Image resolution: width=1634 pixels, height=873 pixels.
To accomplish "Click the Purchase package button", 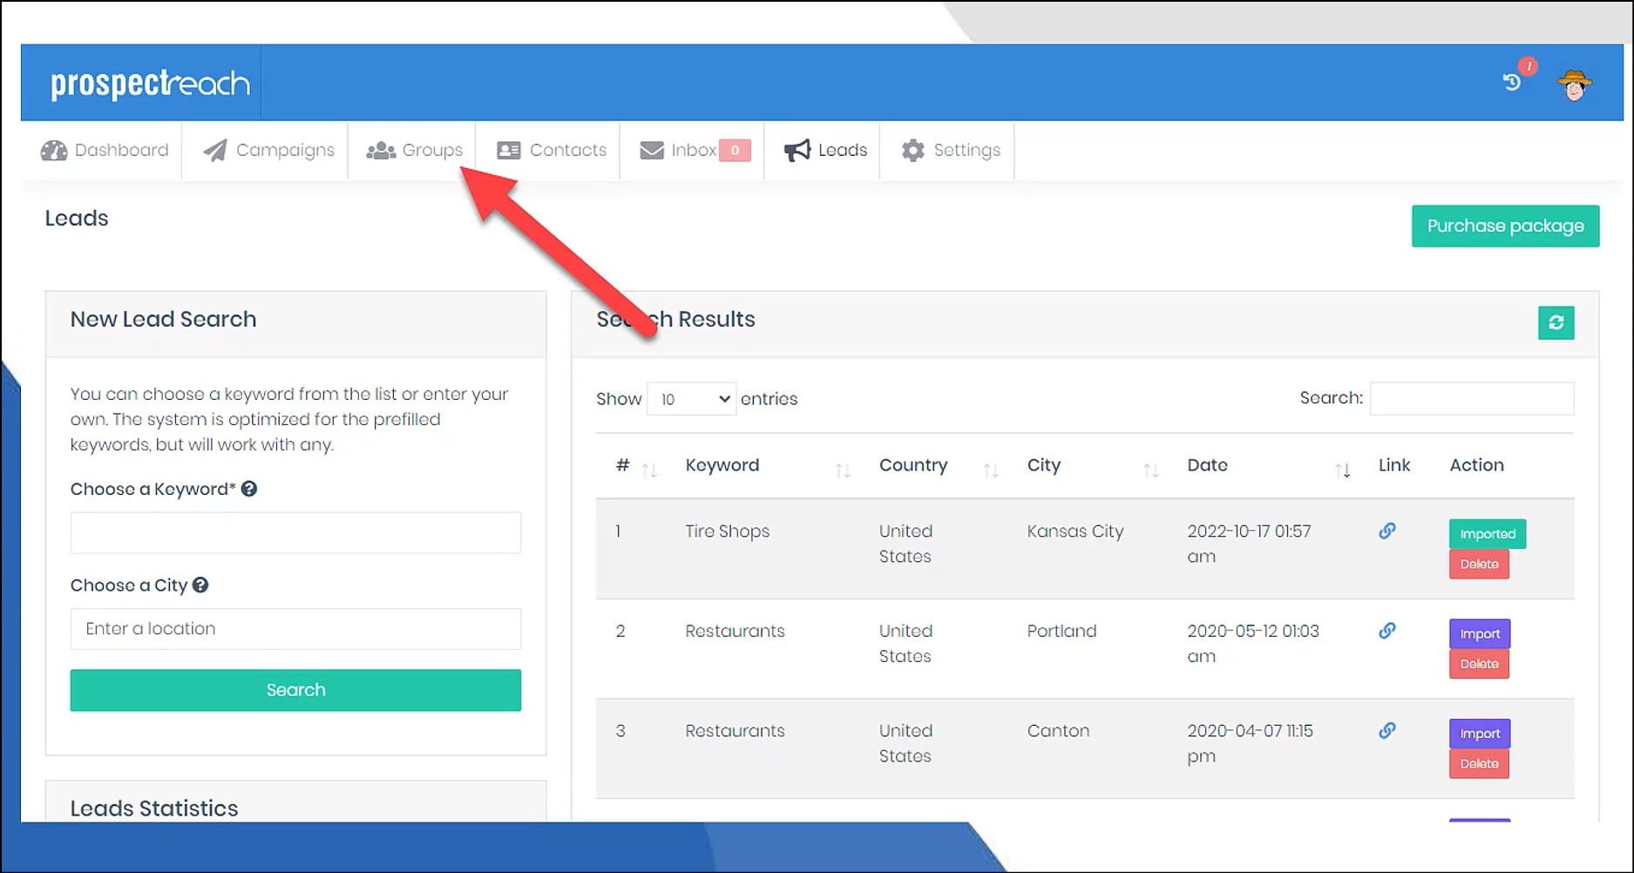I will tap(1505, 226).
